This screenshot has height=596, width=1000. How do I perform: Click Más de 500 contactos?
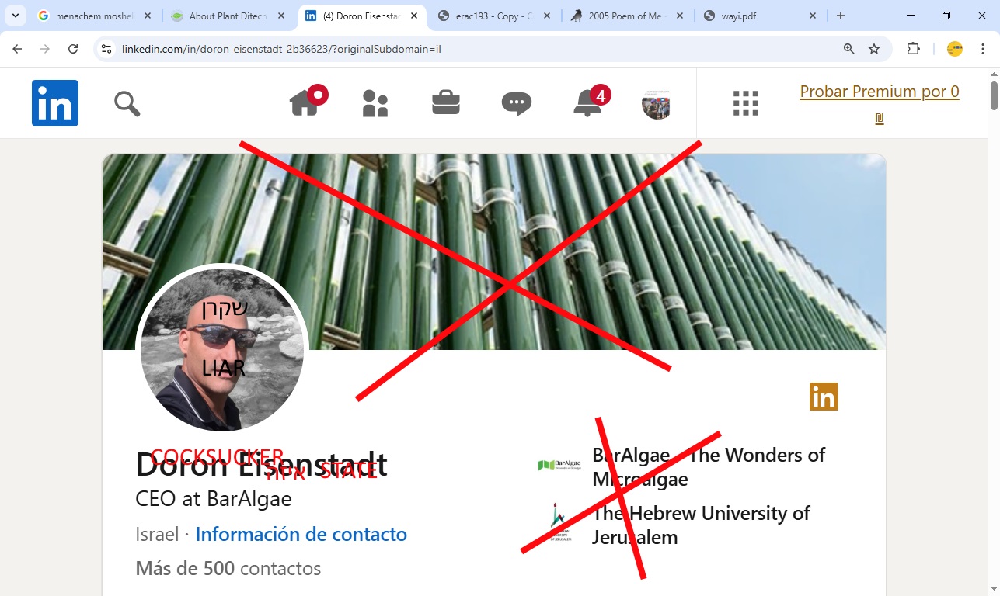(228, 569)
